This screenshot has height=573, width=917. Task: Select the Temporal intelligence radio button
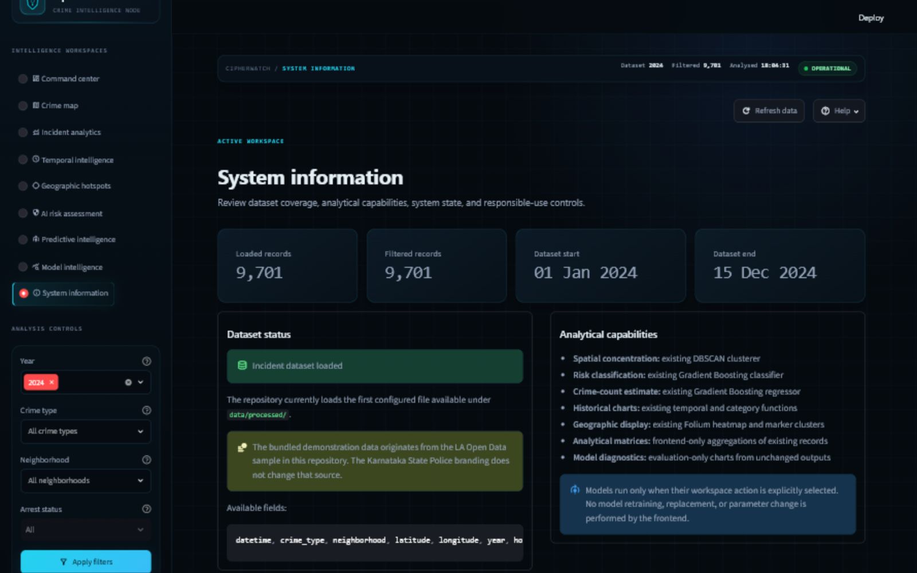point(23,160)
